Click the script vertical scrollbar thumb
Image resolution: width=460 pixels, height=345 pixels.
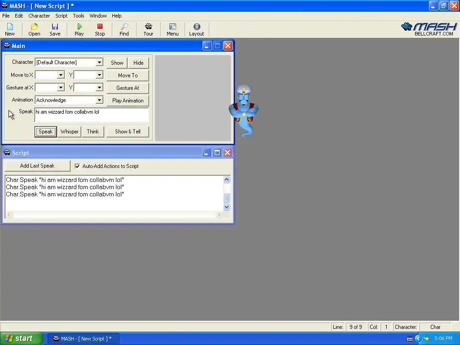pyautogui.click(x=226, y=198)
